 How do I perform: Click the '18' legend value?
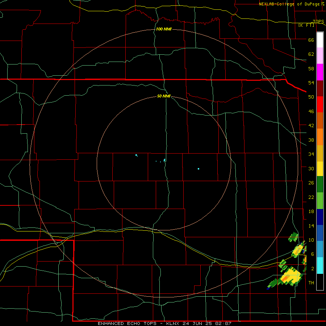pyautogui.click(x=311, y=212)
